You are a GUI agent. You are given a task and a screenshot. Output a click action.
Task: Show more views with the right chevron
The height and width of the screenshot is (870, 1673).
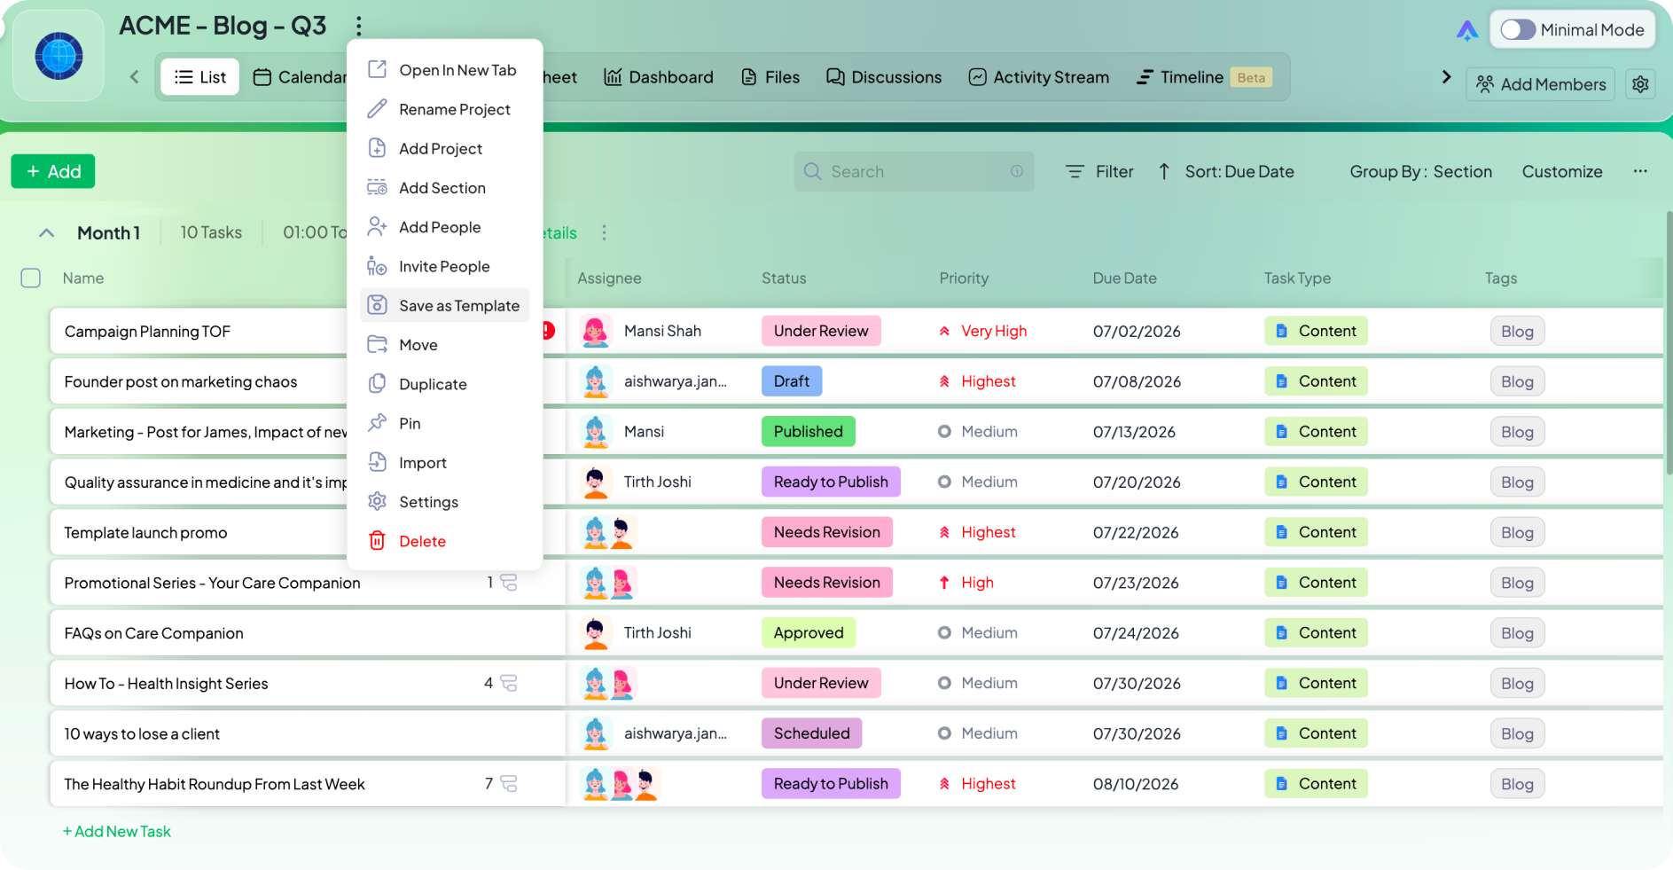point(1446,77)
